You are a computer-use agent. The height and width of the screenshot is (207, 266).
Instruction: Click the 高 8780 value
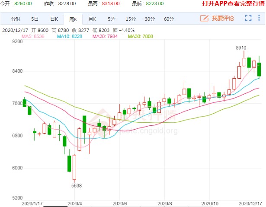pos(60,30)
